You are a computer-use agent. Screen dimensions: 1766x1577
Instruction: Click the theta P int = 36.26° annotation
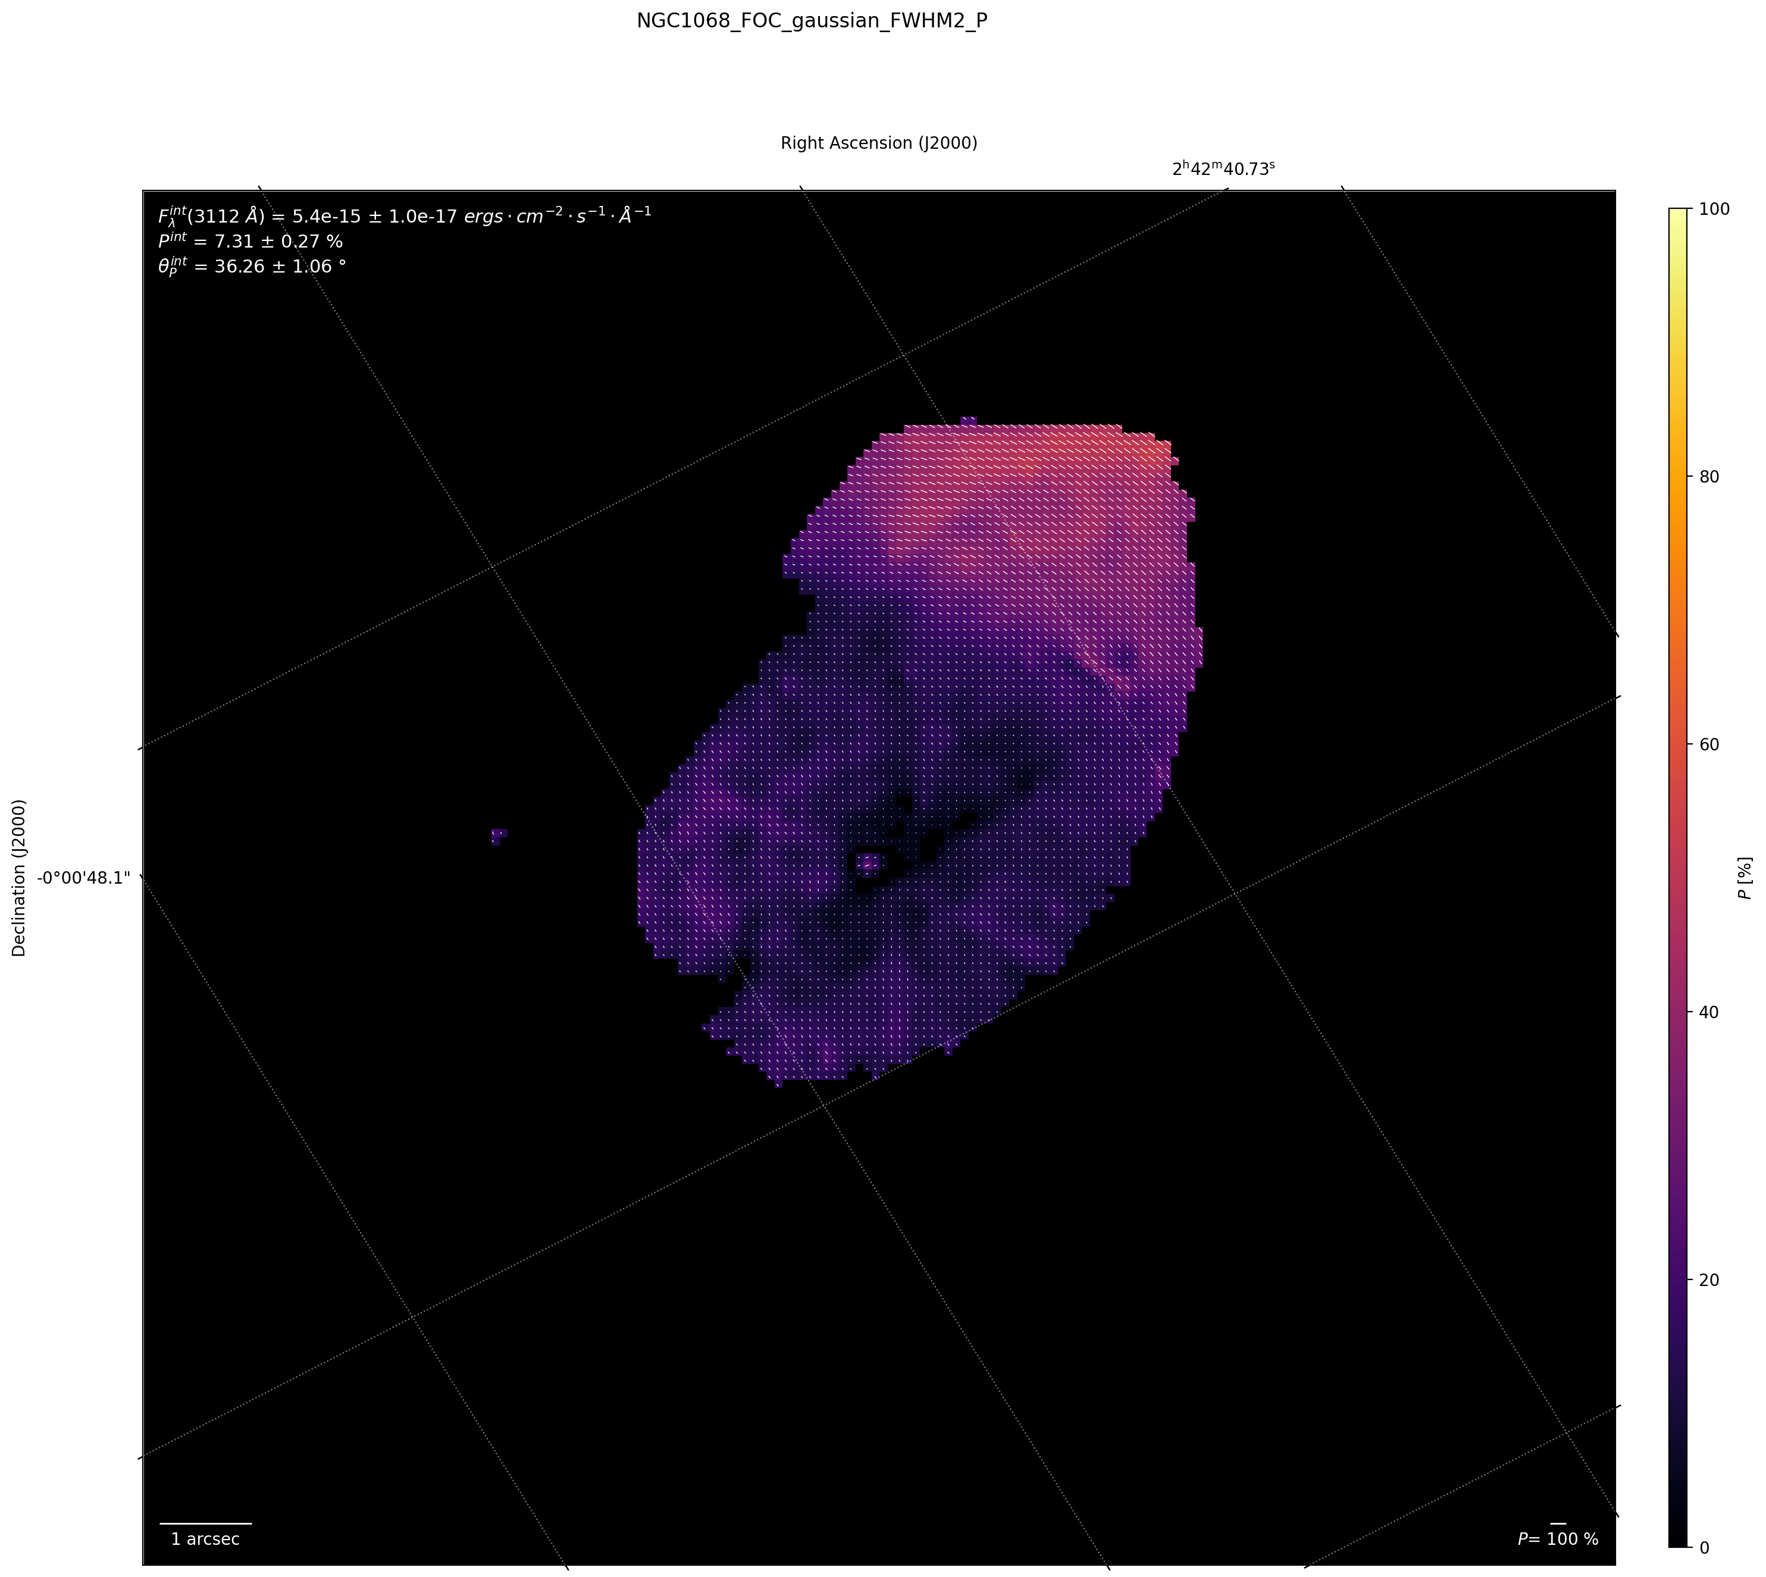pos(251,267)
